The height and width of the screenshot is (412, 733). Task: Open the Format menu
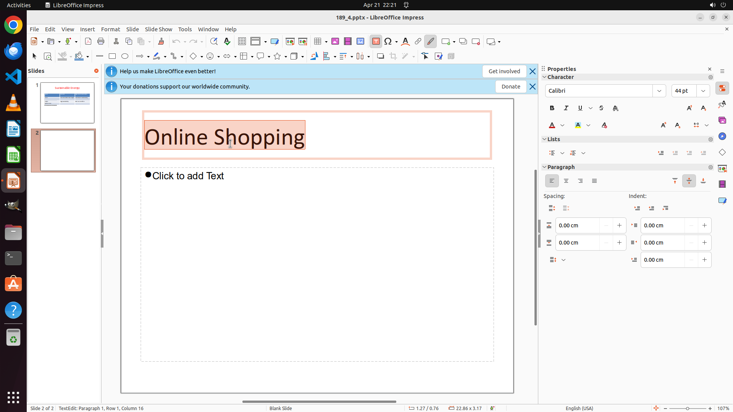point(110,29)
